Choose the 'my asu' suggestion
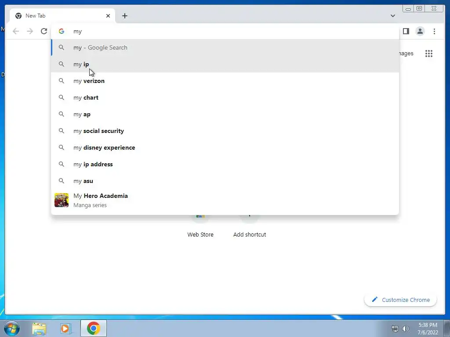450x337 pixels. click(225, 181)
